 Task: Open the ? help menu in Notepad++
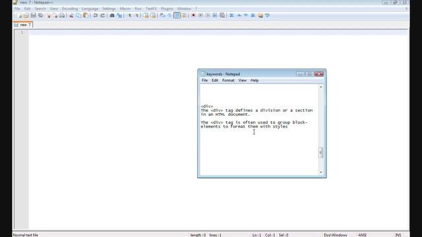(x=196, y=9)
